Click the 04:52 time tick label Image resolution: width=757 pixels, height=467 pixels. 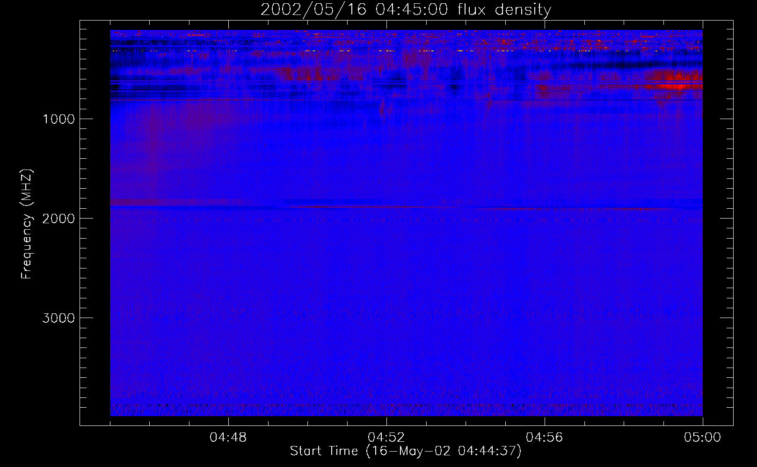point(386,438)
